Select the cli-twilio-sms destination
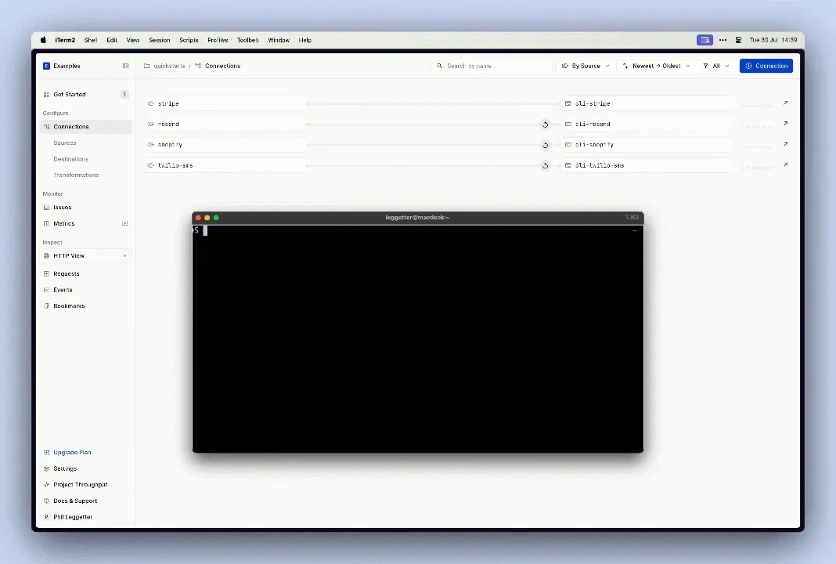Screen dimensions: 836x564 pyautogui.click(x=647, y=165)
